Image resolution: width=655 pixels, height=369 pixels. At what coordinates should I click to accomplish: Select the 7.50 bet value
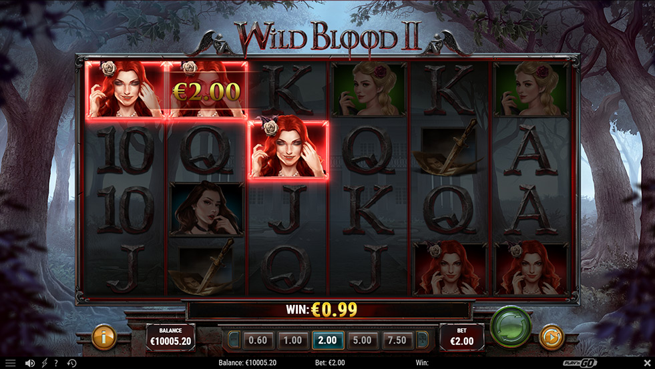coord(397,340)
